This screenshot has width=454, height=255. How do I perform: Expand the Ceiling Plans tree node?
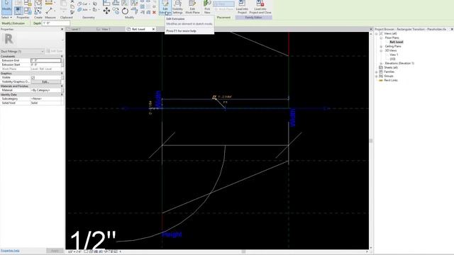coord(381,46)
